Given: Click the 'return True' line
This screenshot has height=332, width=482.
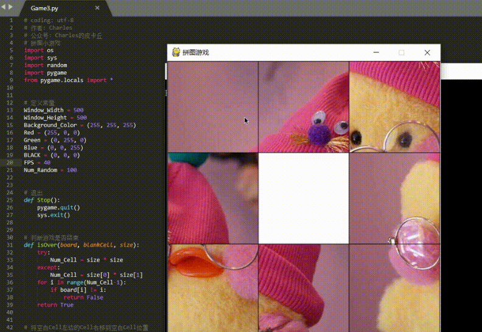Looking at the screenshot, I should (x=55, y=305).
